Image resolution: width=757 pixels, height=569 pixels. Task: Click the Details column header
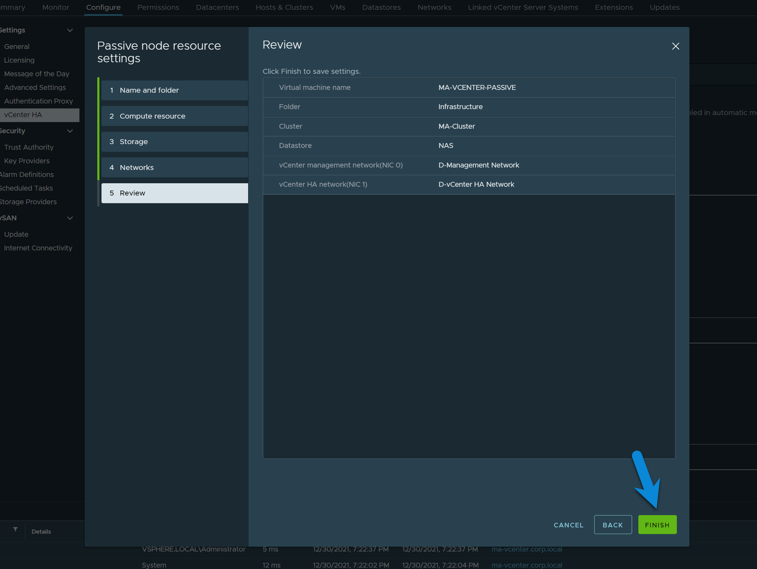pyautogui.click(x=41, y=532)
